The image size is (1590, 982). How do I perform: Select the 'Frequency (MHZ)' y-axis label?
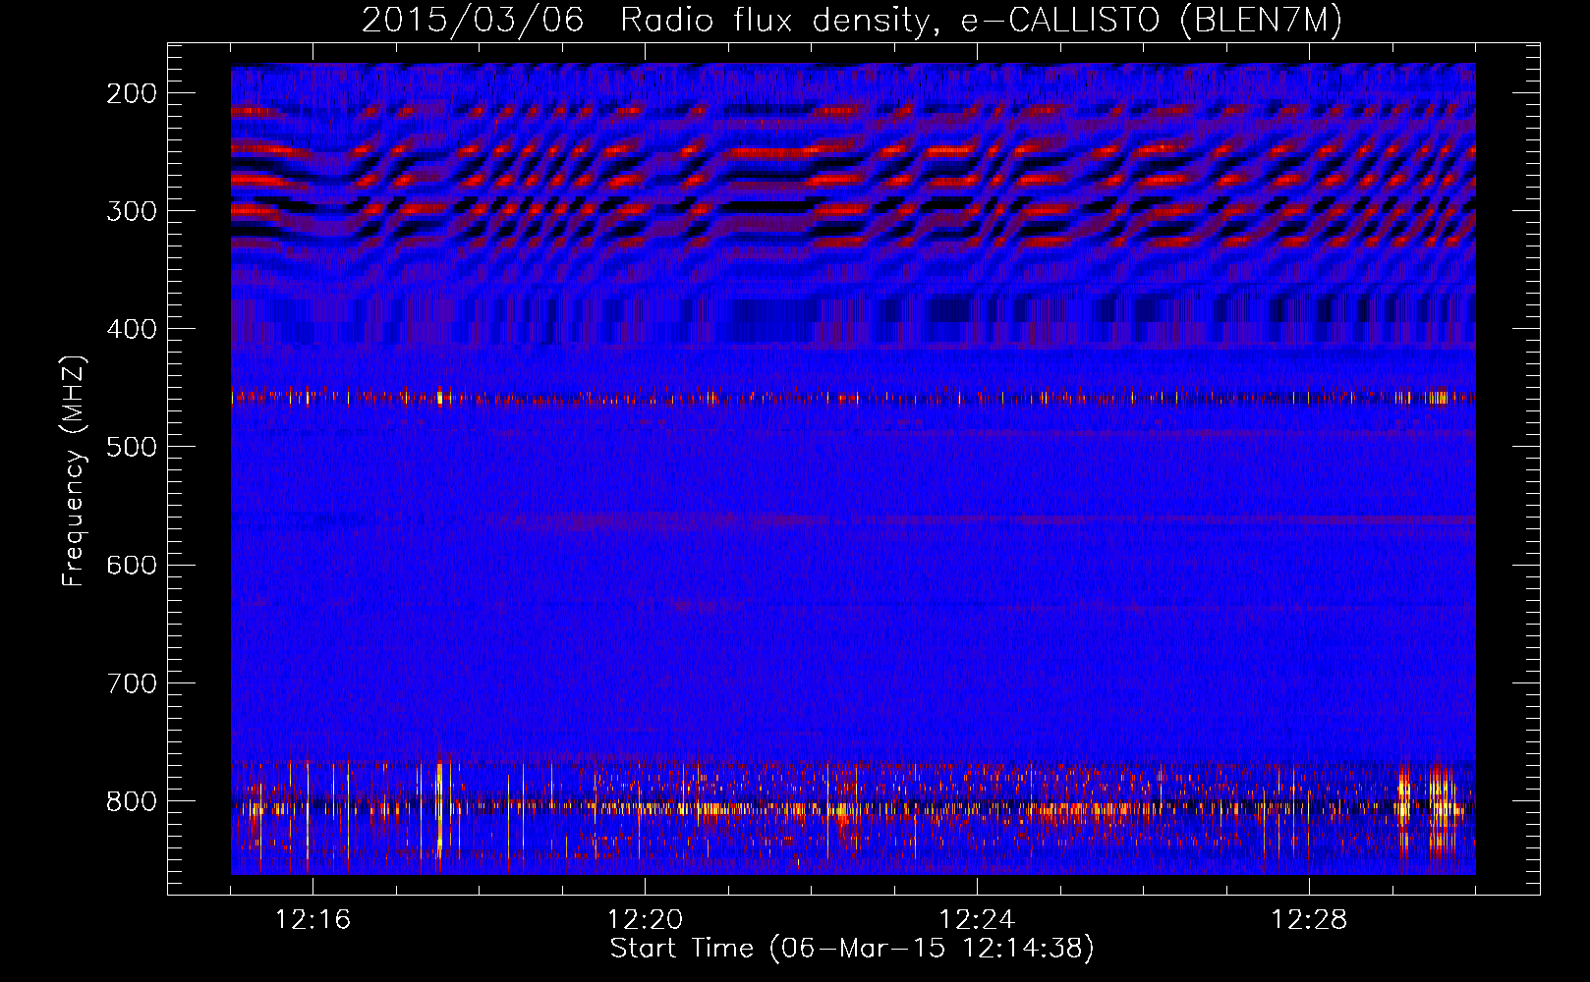[74, 471]
